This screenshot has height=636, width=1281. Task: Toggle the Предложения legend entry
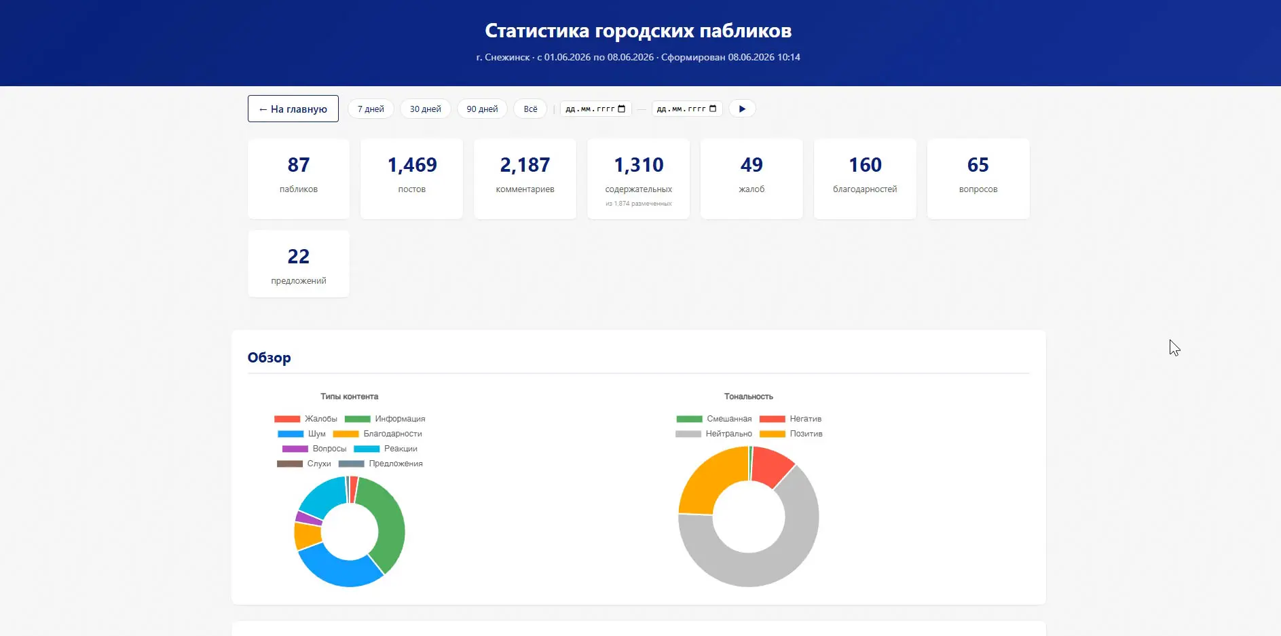[381, 464]
